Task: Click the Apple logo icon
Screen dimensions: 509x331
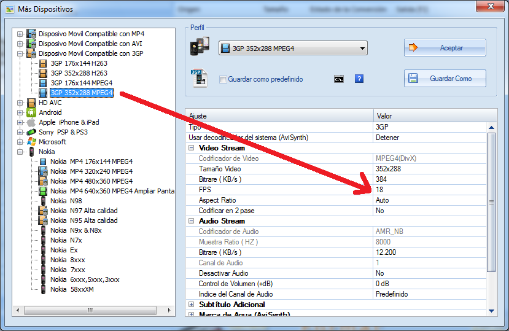Action: (31, 122)
